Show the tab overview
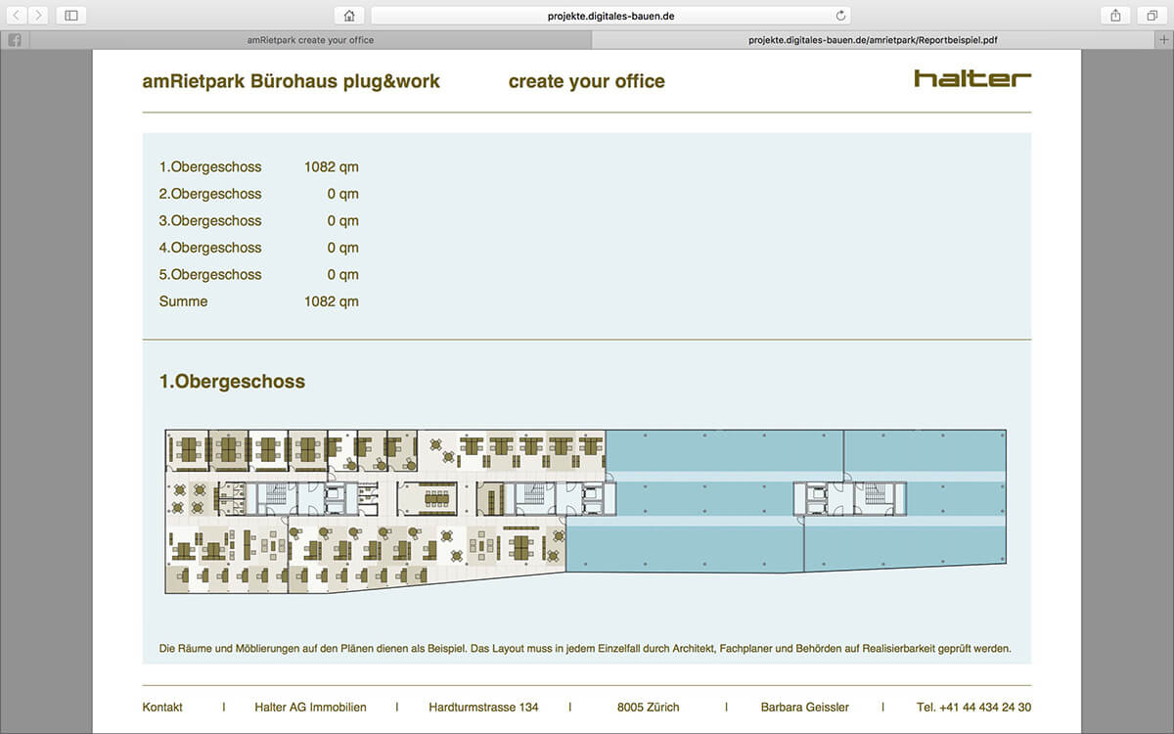1174x734 pixels. point(1152,16)
